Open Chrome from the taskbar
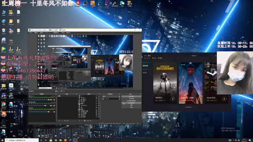The height and width of the screenshot is (142, 253). click(x=56, y=140)
